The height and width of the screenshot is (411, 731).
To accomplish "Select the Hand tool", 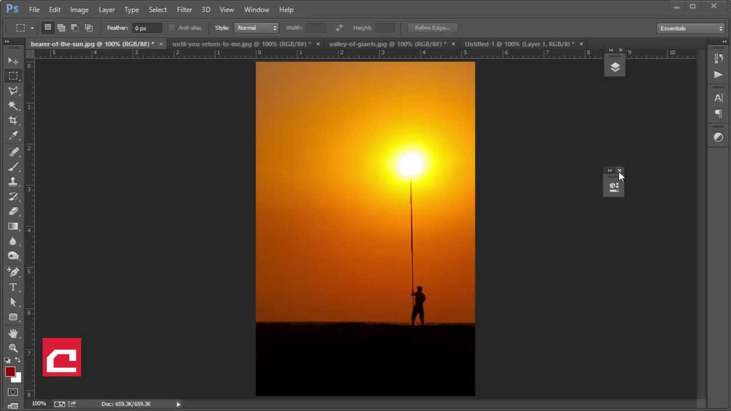I will [13, 333].
